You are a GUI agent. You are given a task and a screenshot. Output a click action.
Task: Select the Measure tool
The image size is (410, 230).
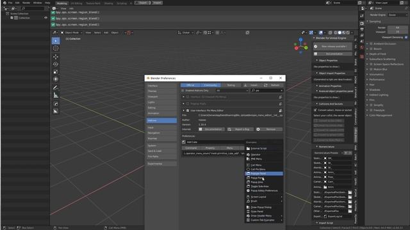pyautogui.click(x=56, y=95)
